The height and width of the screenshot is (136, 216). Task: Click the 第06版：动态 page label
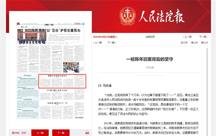click(x=21, y=133)
